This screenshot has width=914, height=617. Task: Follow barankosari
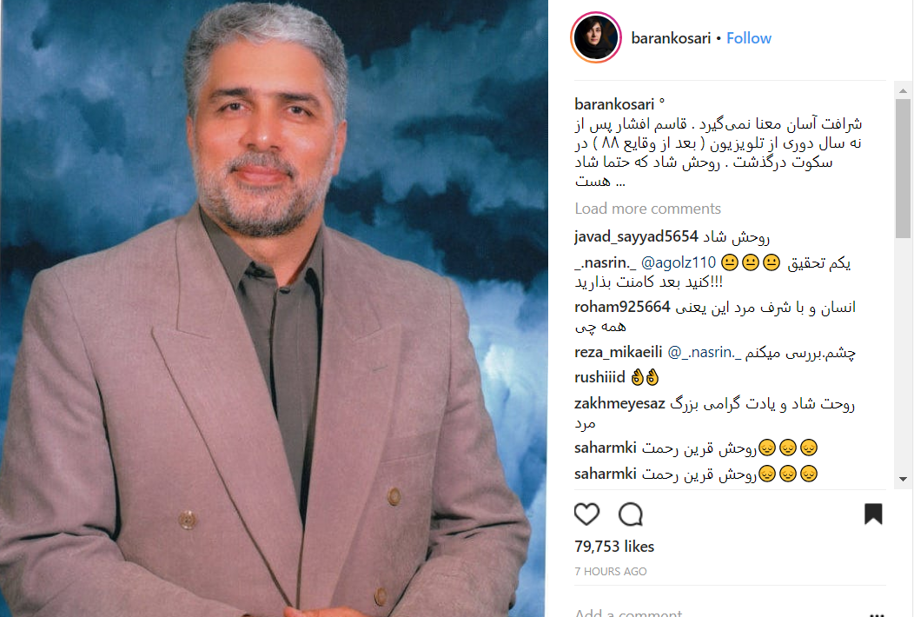coord(748,38)
